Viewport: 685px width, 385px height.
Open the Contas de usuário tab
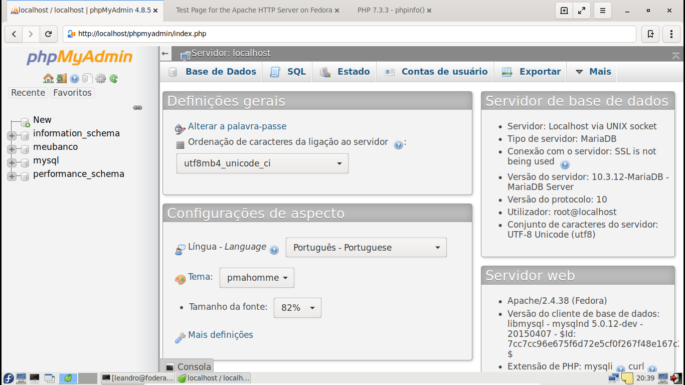tap(444, 72)
